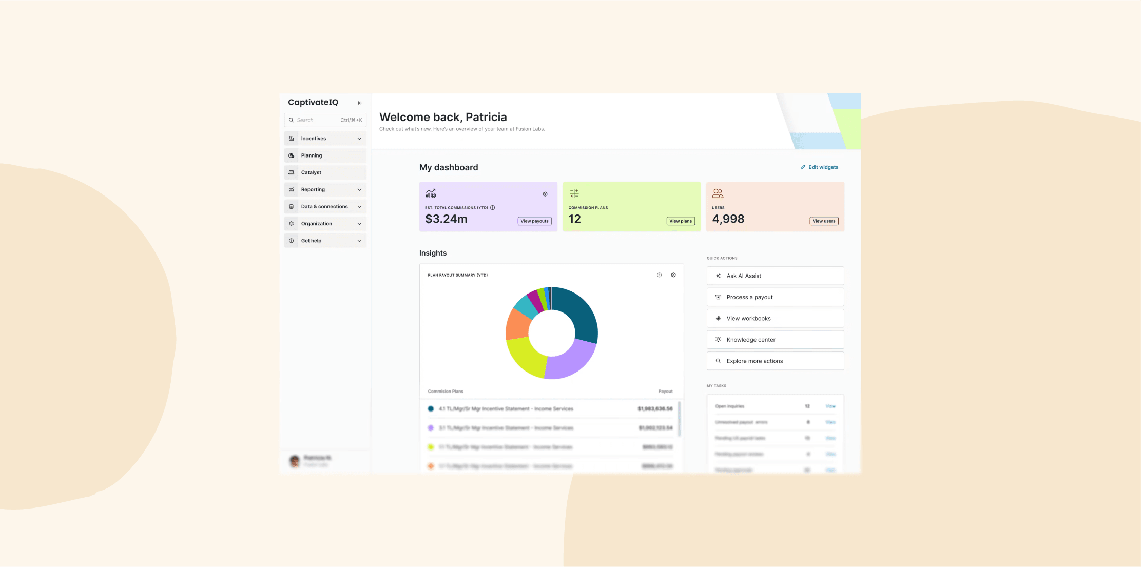Click the $3.24m commissions value

[x=446, y=219]
